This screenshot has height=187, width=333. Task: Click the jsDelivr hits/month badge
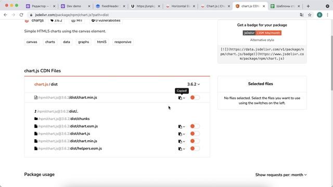262,33
